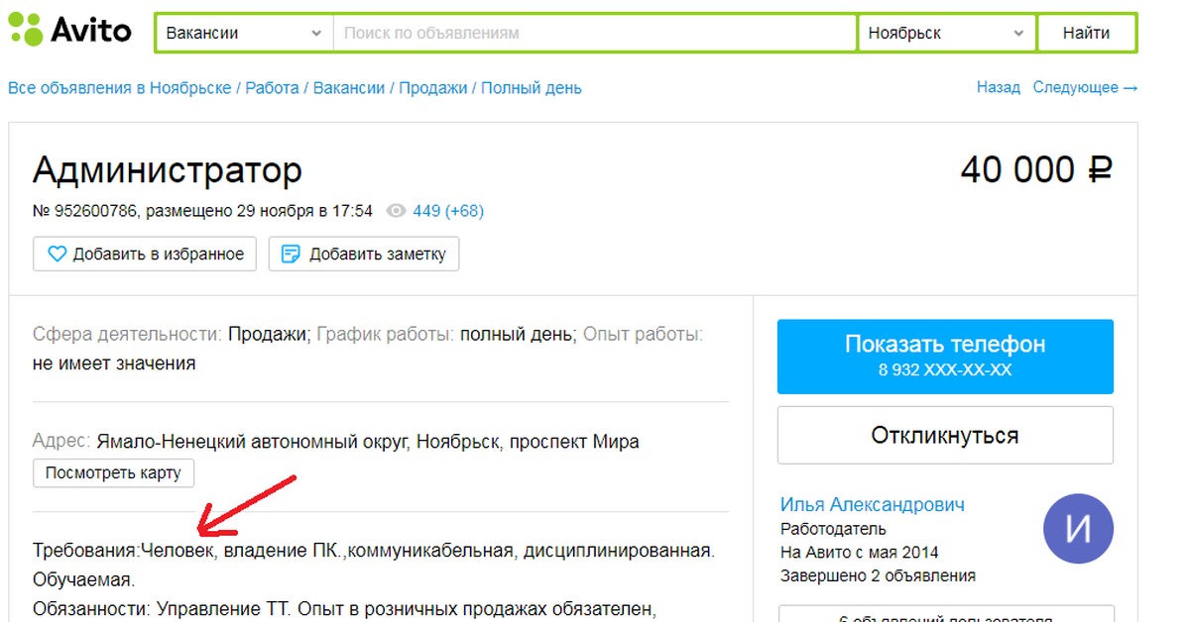Click the Avito logo
Viewport: 1190px width, 622px height.
[x=69, y=31]
